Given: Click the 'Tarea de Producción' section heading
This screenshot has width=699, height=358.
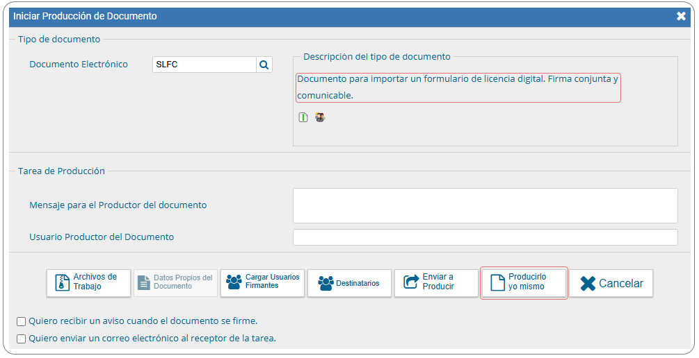Looking at the screenshot, I should pyautogui.click(x=61, y=171).
